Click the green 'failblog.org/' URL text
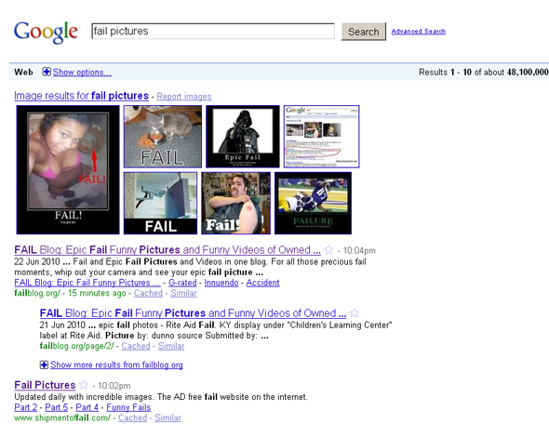Viewport: 549px width, 424px height. 37,293
